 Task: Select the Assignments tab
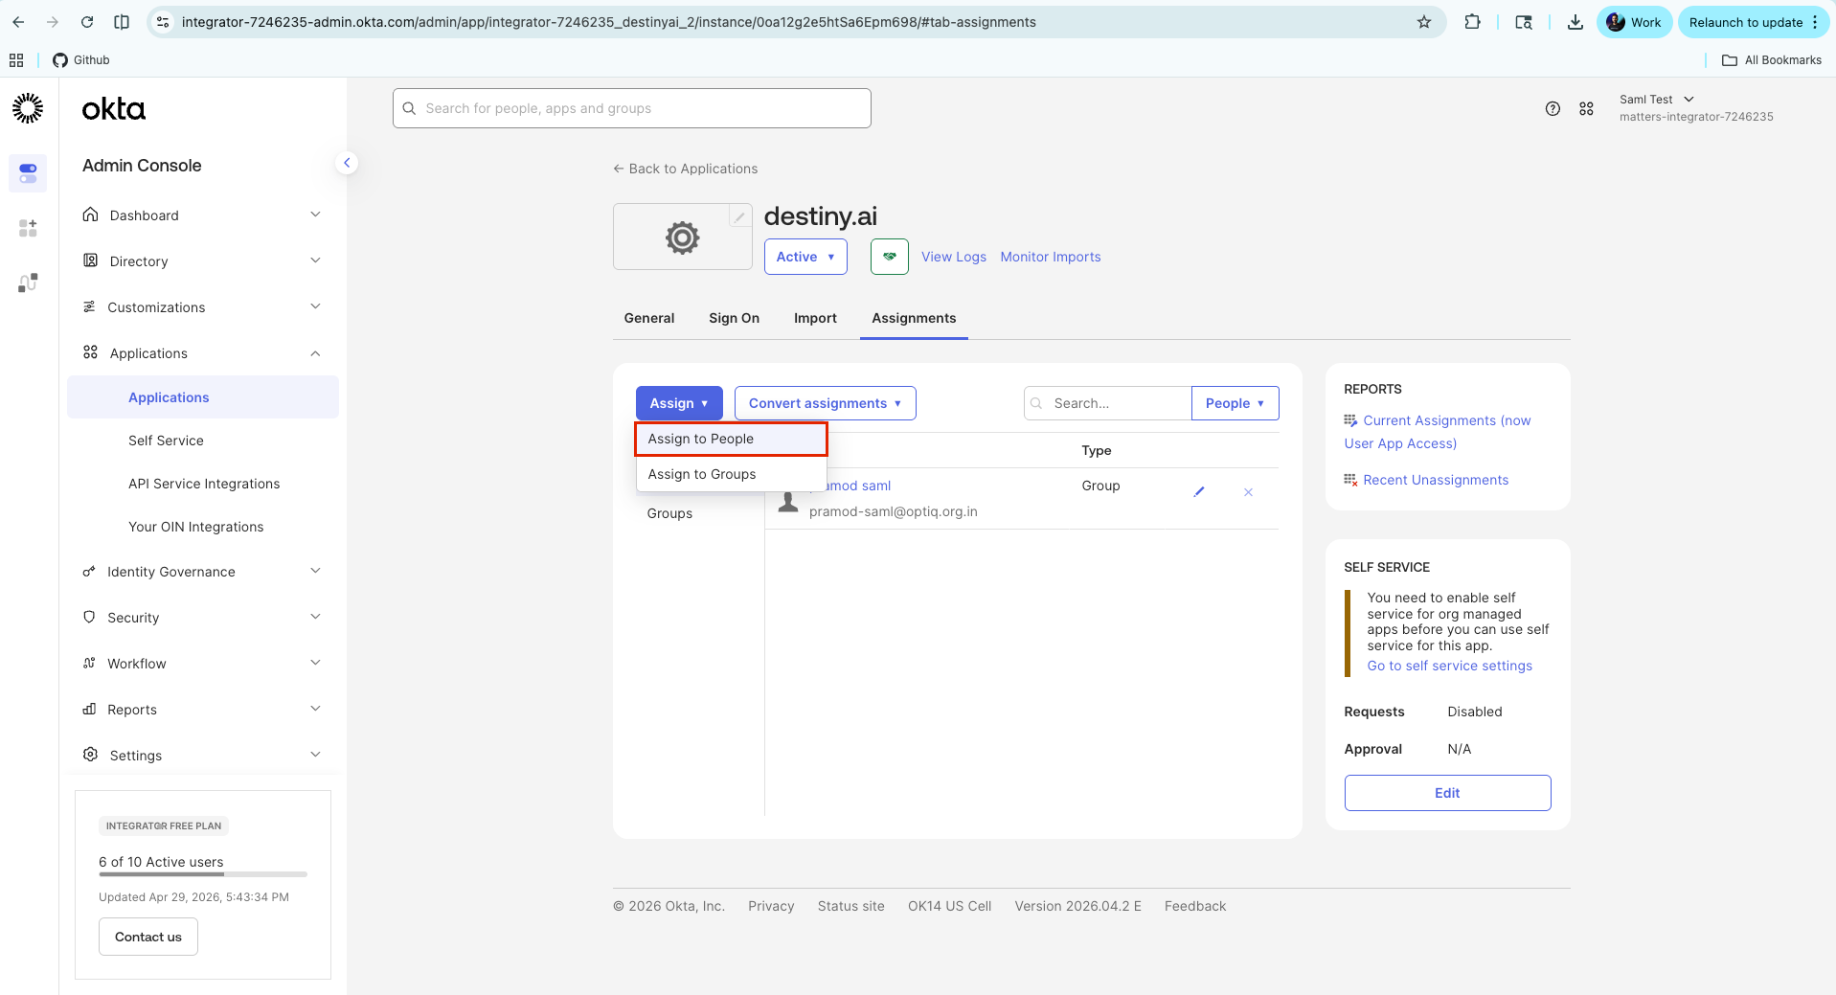pos(914,318)
